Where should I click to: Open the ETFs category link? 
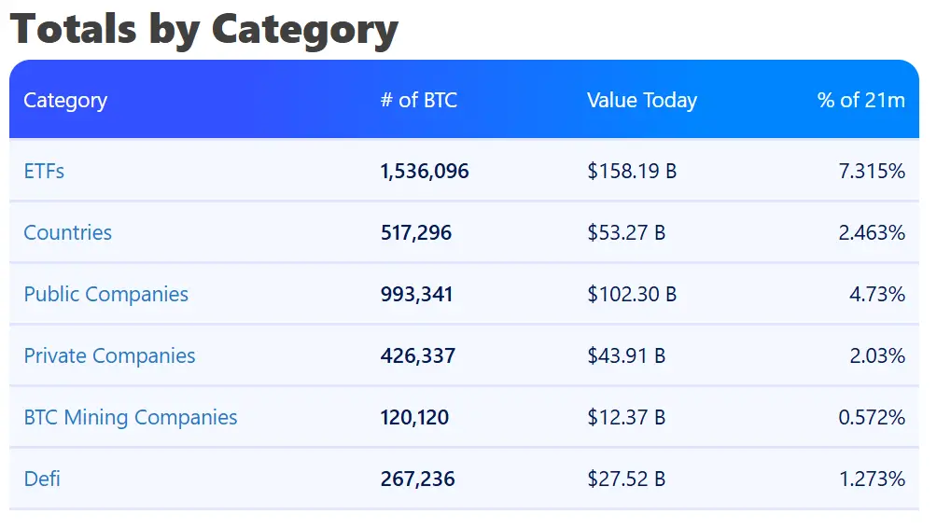[44, 172]
